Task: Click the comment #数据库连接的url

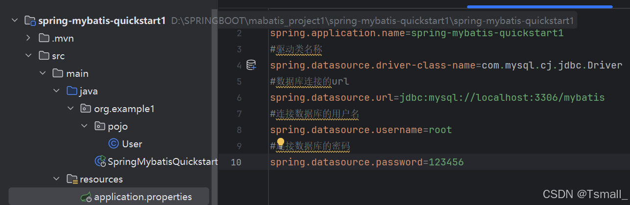Action: [x=310, y=81]
